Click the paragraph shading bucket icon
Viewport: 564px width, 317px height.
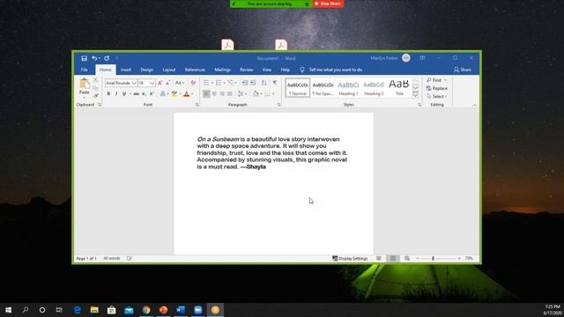pos(256,94)
